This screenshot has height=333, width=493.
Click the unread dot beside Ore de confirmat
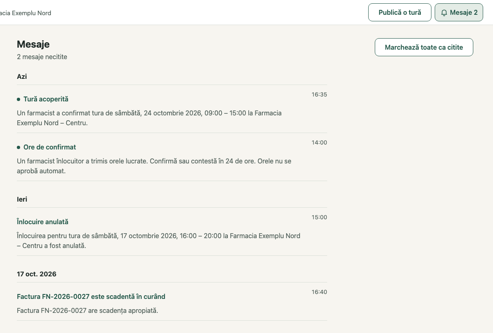click(x=18, y=147)
